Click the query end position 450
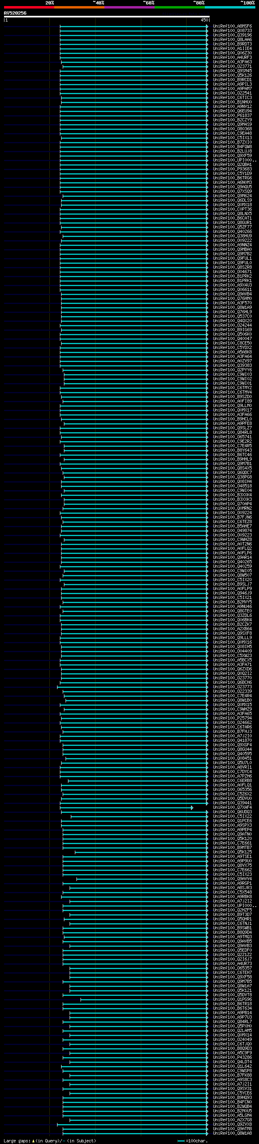Viewport: 259px width, 1144px height. pos(204,20)
